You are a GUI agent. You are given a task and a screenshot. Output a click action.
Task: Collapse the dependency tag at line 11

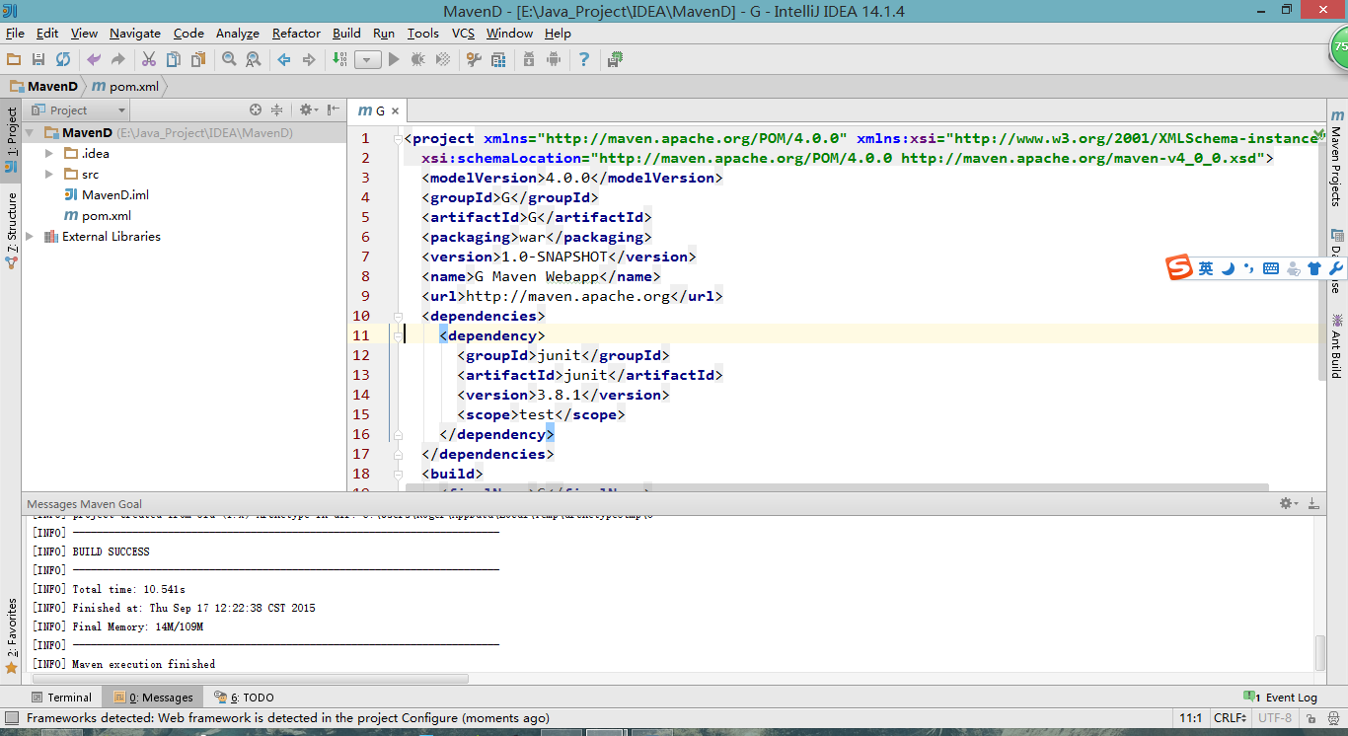(398, 335)
